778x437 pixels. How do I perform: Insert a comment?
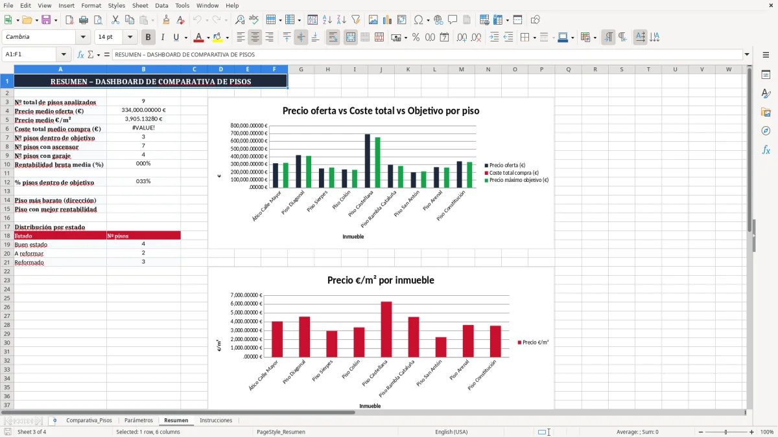tap(453, 20)
